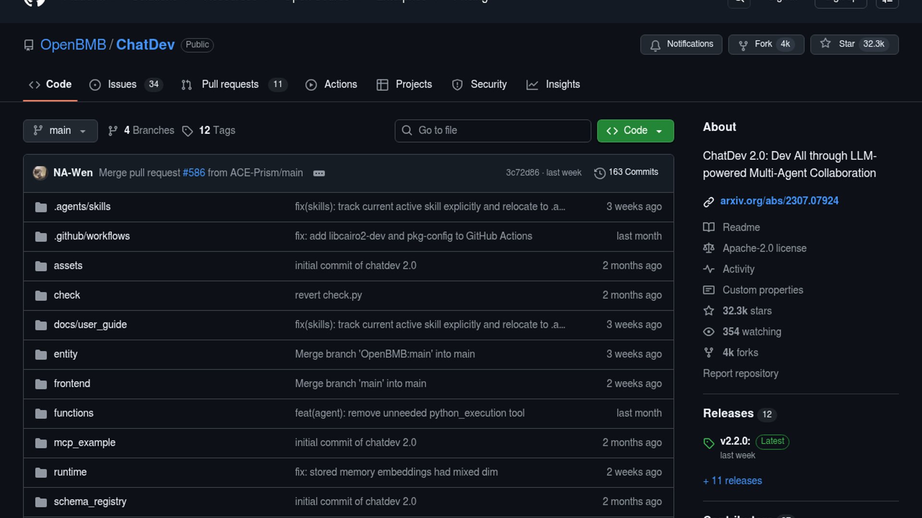Open the main branch dropdown
The image size is (922, 518).
60,130
